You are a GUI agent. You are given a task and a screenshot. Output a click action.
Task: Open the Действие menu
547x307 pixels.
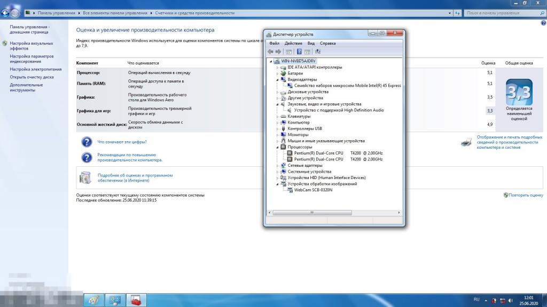coord(293,44)
